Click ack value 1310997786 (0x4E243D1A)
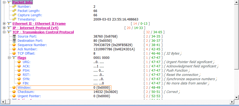This screenshot has height=106, width=239. click(114, 49)
